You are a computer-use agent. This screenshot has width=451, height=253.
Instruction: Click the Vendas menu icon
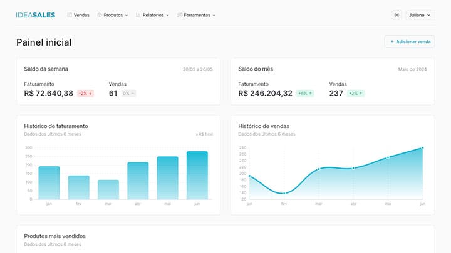(x=70, y=15)
